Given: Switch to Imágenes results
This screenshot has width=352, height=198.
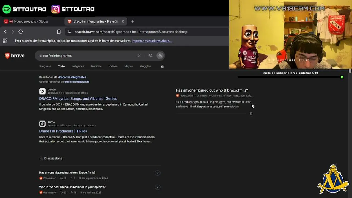Looking at the screenshot, I should coord(78,66).
